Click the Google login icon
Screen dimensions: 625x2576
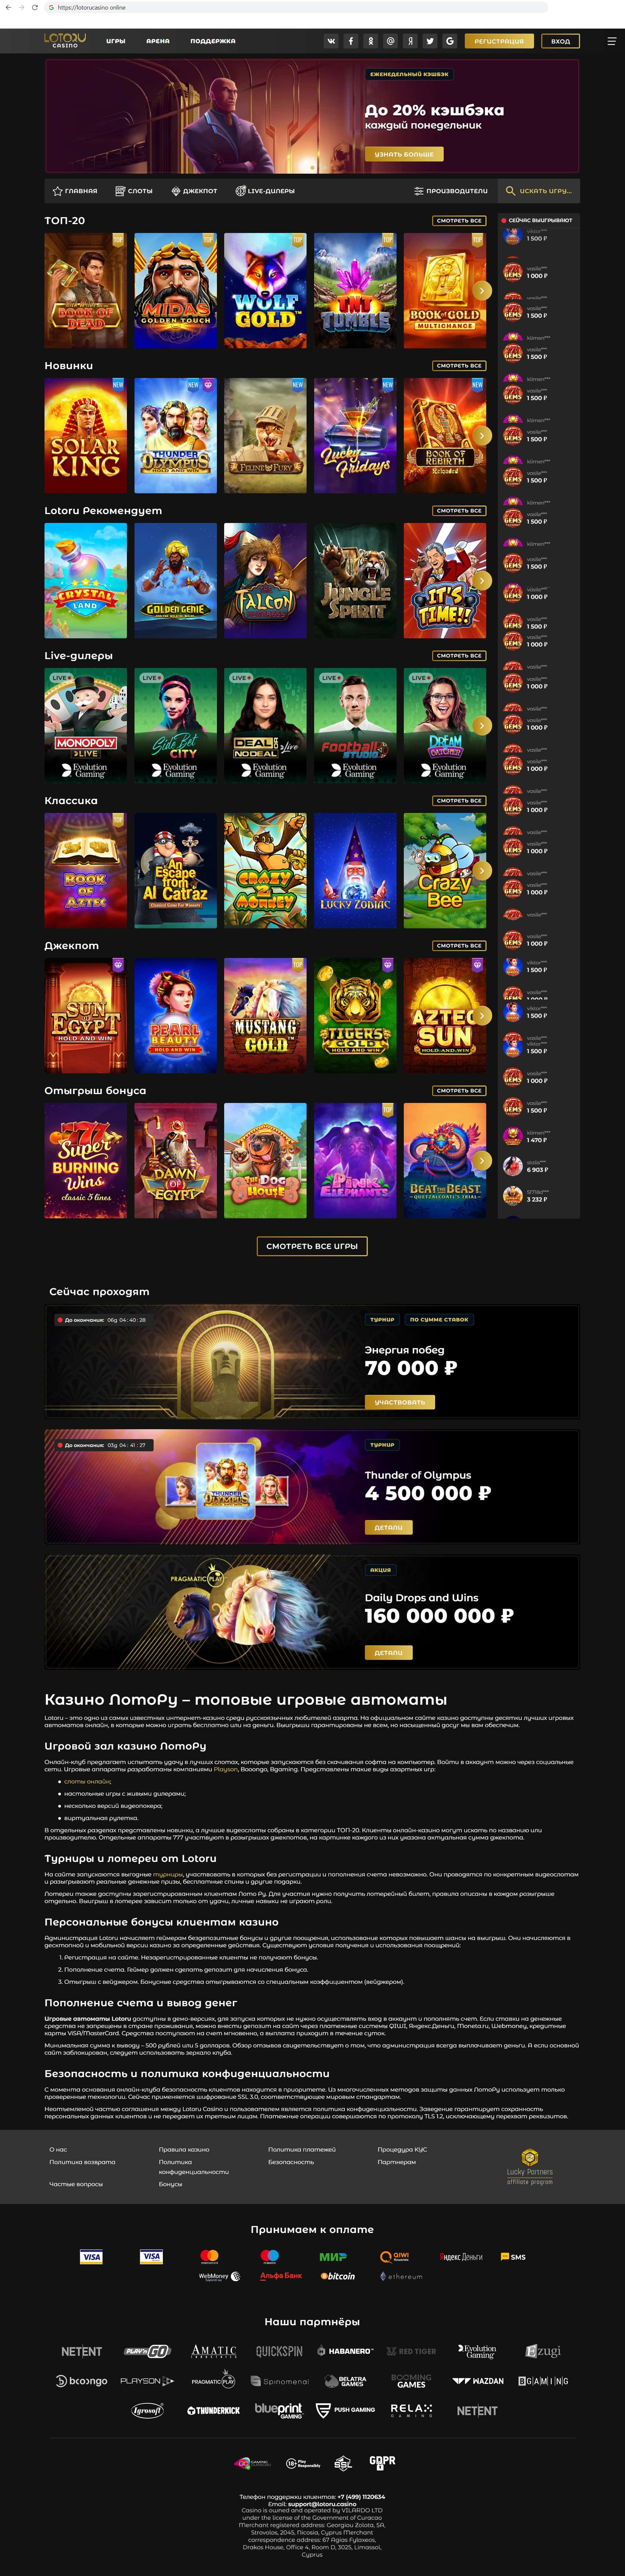[450, 41]
